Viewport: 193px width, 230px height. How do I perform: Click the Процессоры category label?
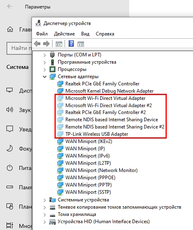click(72, 69)
